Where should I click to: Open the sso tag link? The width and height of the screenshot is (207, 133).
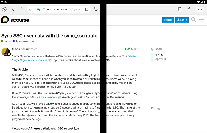pyautogui.click(x=32, y=41)
